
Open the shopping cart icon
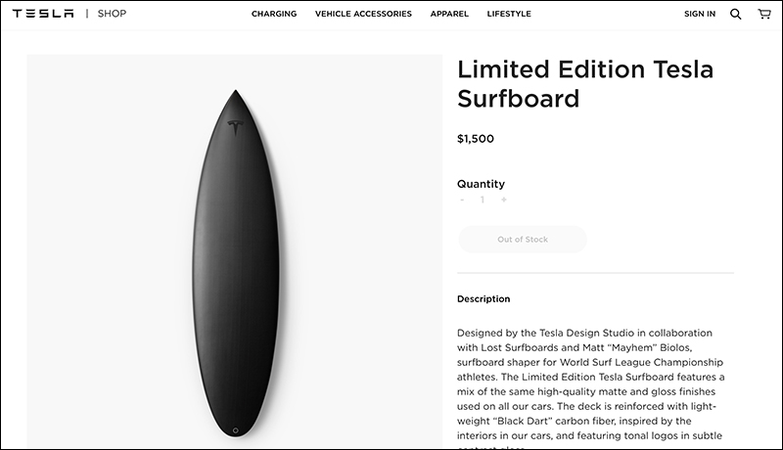point(764,14)
